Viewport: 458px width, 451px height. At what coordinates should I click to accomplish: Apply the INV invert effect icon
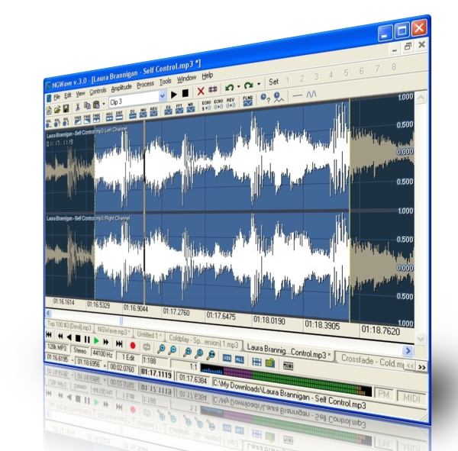point(144,112)
